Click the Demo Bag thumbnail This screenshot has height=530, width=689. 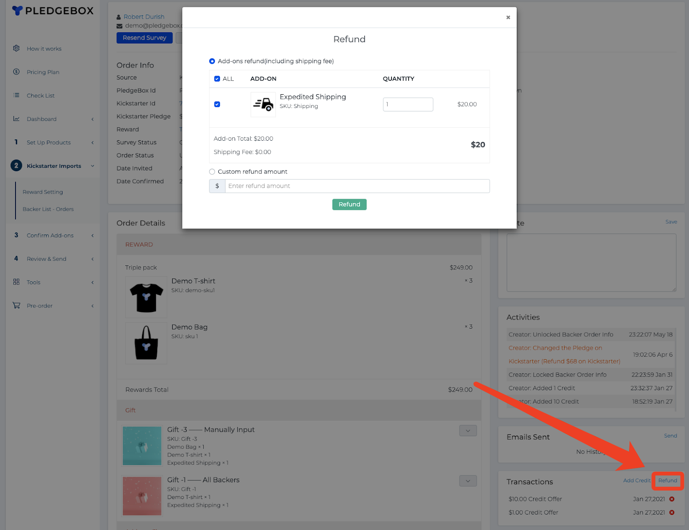tap(146, 343)
